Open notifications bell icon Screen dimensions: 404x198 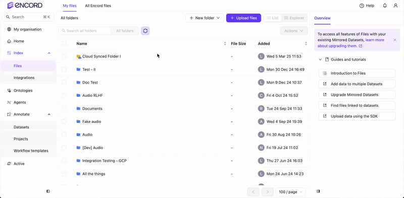click(385, 6)
